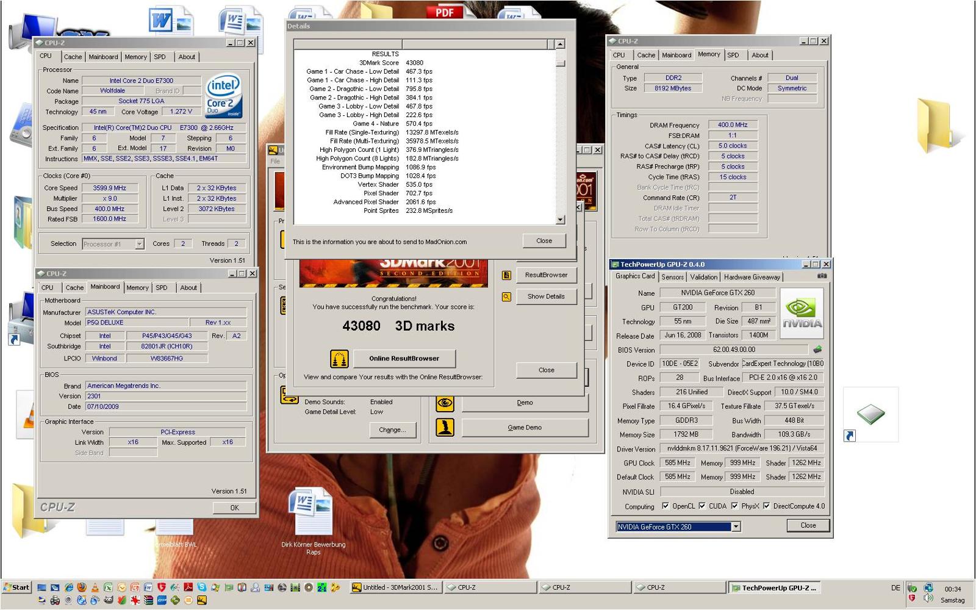Open the SPD tab in right CPU-Z window
976x610 pixels.
pos(733,55)
